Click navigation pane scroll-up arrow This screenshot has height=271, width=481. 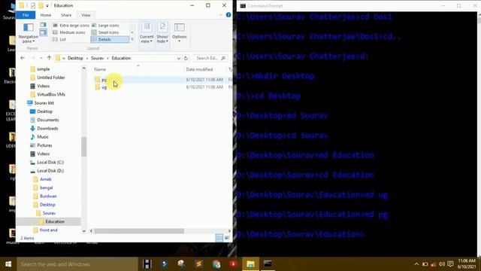click(83, 69)
